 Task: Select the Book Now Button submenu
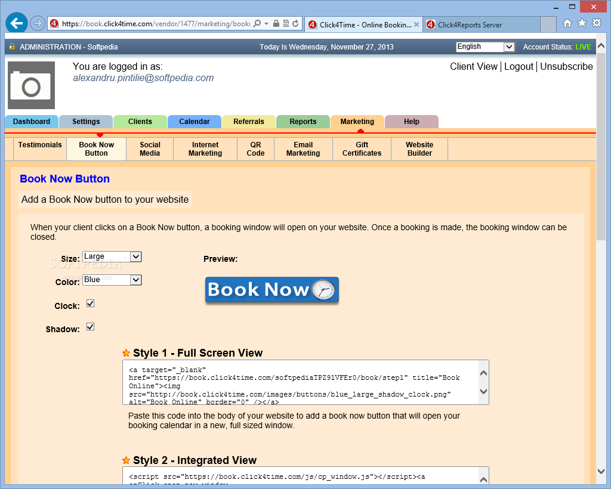click(96, 148)
